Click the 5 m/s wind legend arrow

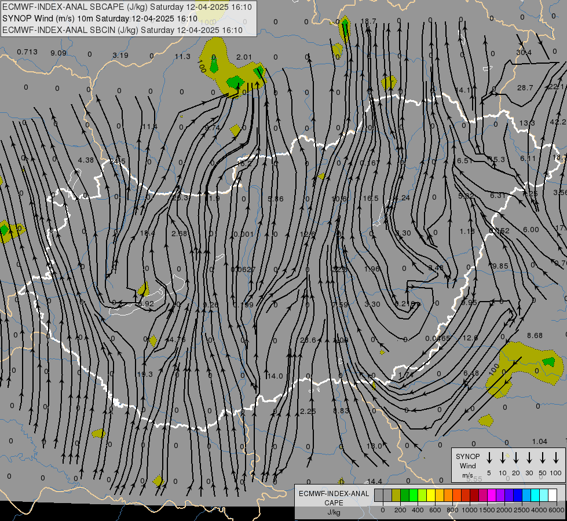click(x=489, y=458)
